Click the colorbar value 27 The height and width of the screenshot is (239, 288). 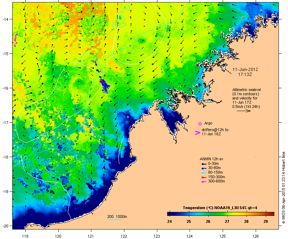tap(227, 221)
